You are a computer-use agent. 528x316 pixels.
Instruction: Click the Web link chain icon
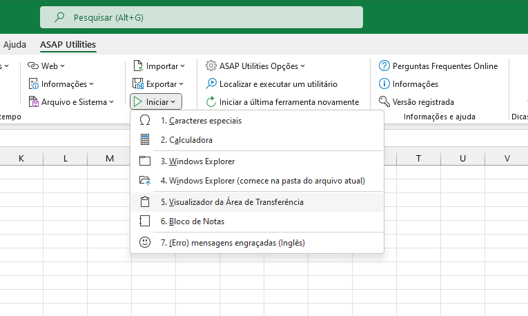33,66
